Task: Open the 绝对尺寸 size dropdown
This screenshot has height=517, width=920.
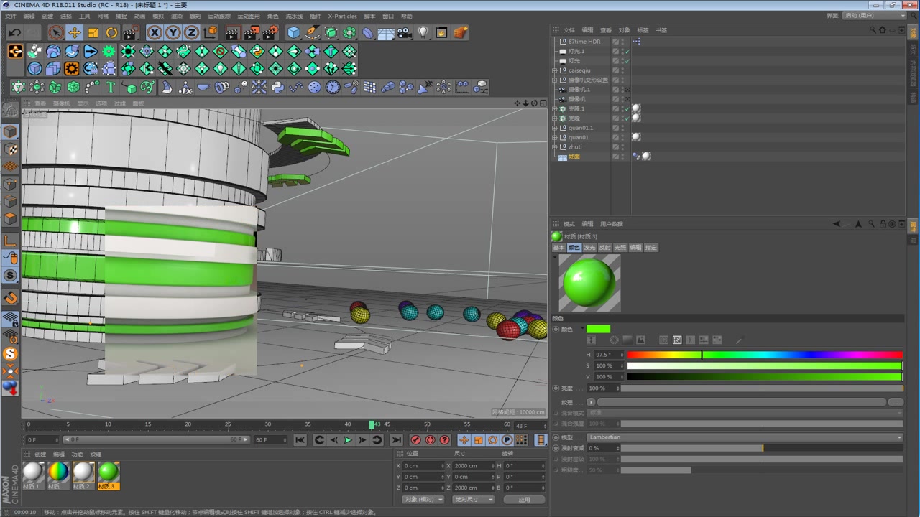Action: (x=473, y=499)
